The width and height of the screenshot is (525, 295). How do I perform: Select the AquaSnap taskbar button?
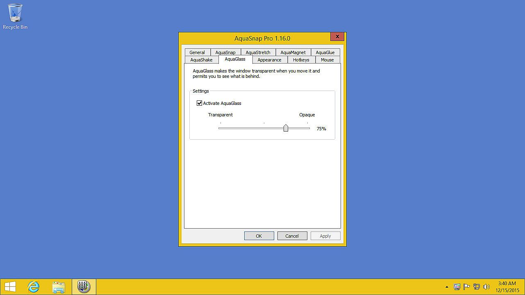pos(84,286)
